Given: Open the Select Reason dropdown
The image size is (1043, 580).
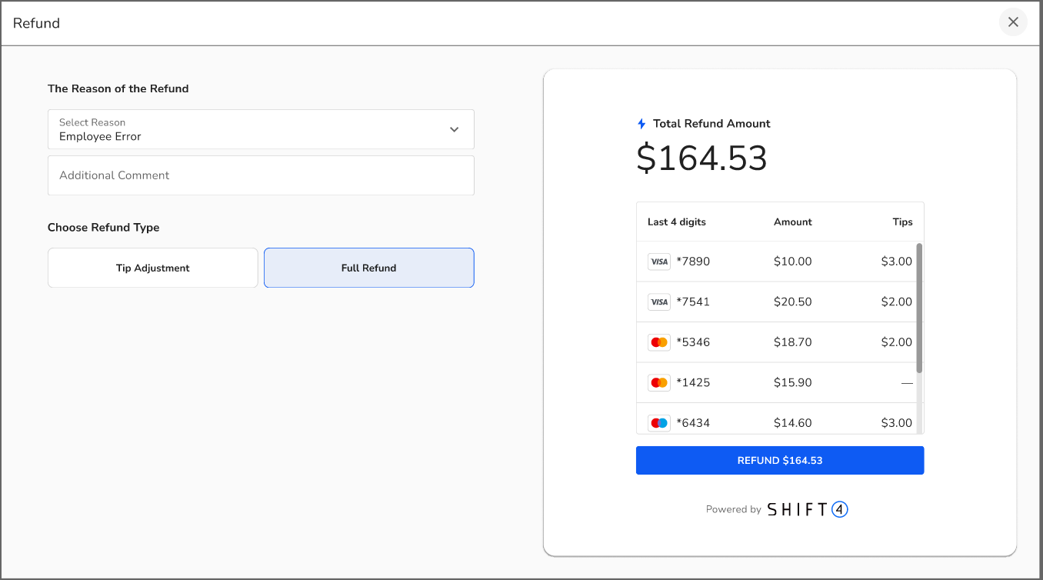Looking at the screenshot, I should 261,129.
